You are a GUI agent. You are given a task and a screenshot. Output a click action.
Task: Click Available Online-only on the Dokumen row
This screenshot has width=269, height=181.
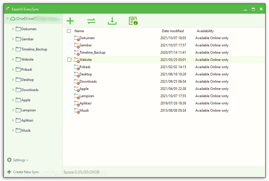pyautogui.click(x=212, y=38)
